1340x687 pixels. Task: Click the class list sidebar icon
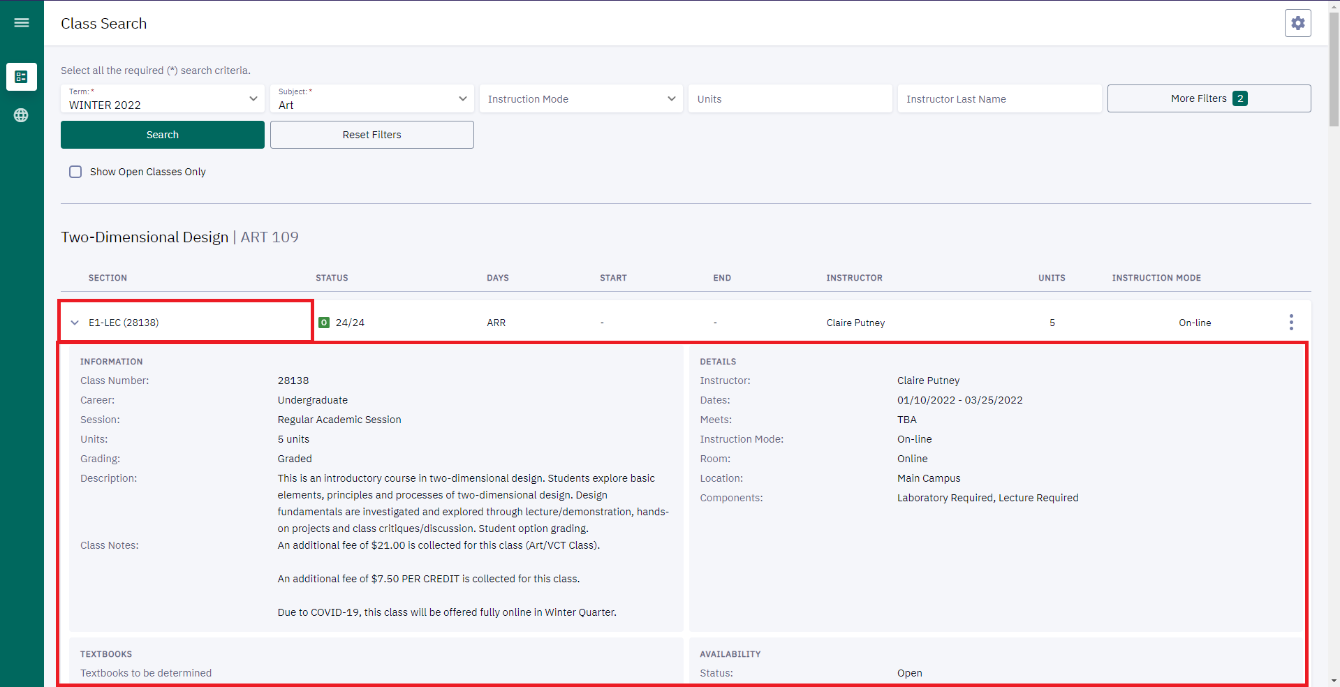click(22, 77)
